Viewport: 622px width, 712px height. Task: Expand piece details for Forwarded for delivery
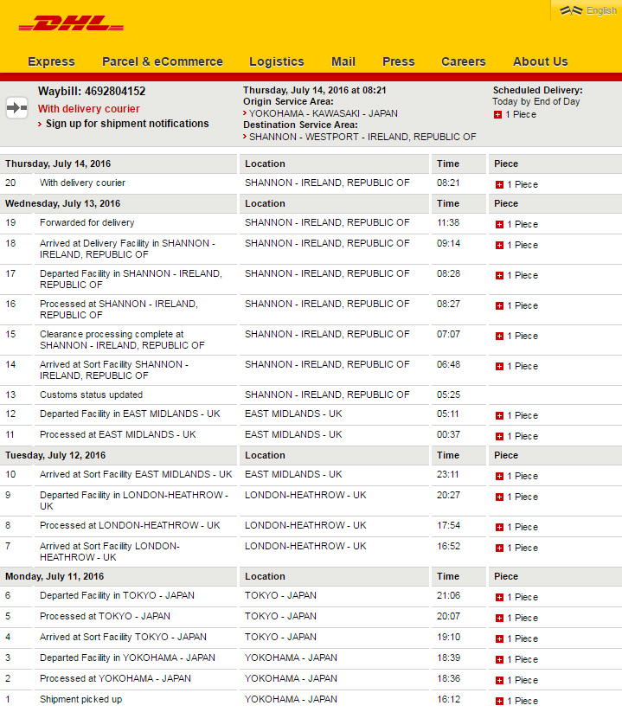pos(499,225)
